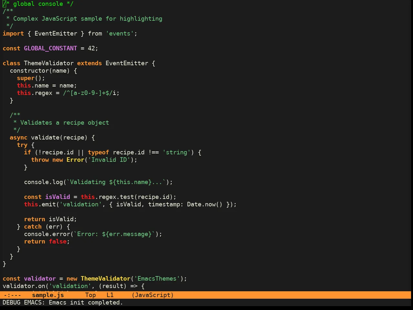413x310 pixels.
Task: Click the 'catch' keyword
Action: tap(33, 227)
